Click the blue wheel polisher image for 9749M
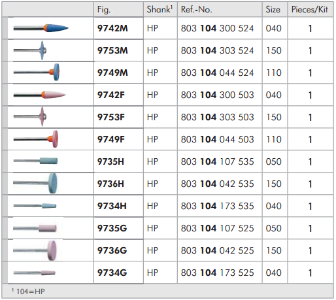The width and height of the screenshot is (336, 300). [x=37, y=72]
